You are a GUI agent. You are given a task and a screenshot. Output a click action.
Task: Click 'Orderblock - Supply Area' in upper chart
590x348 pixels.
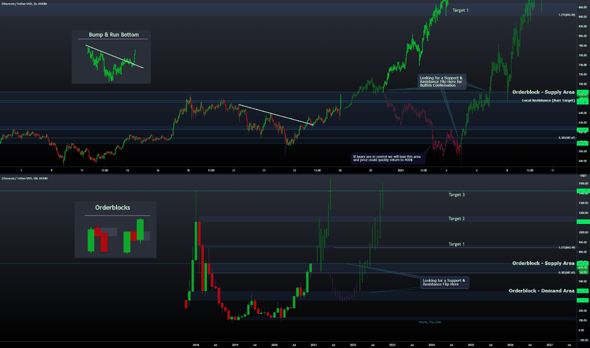pos(543,92)
